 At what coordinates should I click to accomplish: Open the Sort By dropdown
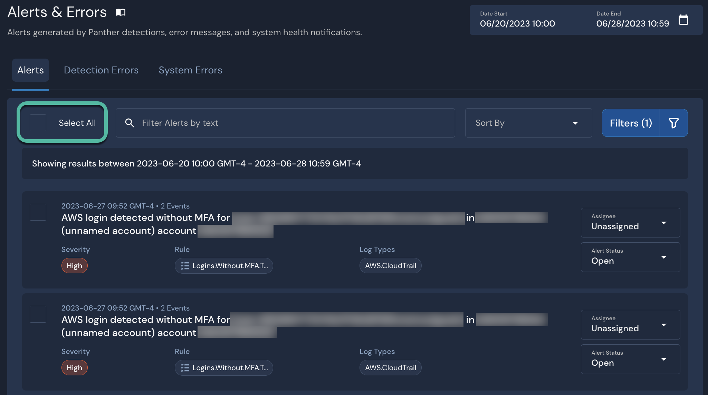(x=528, y=123)
